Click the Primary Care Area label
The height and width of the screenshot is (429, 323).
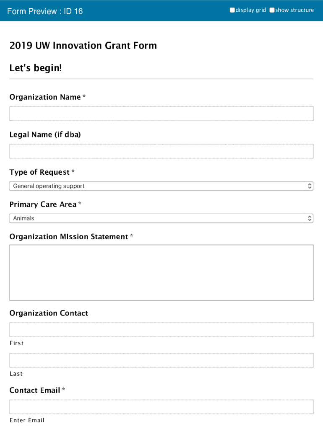(43, 204)
